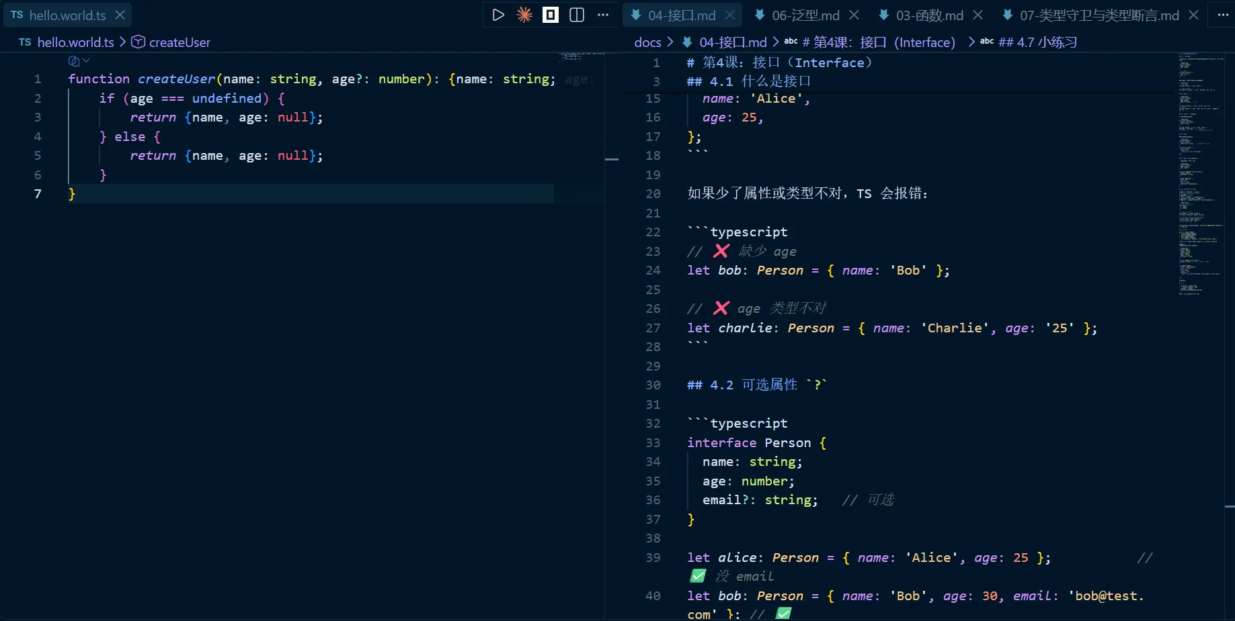Close the 03-函数.md tab

978,15
